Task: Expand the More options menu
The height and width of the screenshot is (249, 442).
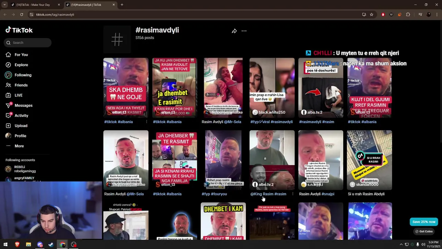Action: click(x=19, y=146)
